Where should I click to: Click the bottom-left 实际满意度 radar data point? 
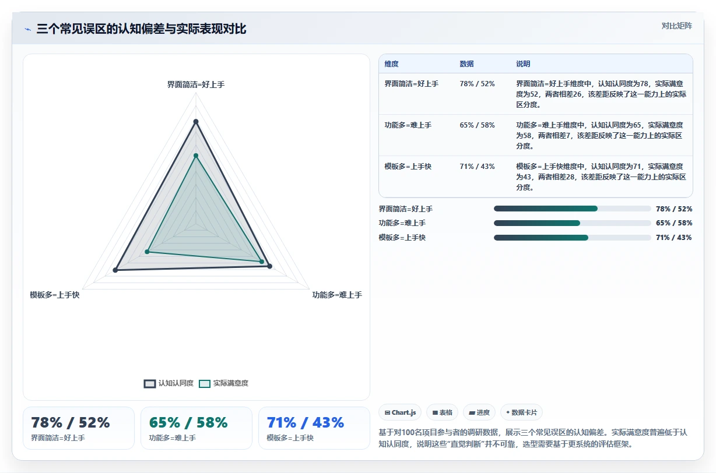[x=147, y=252]
